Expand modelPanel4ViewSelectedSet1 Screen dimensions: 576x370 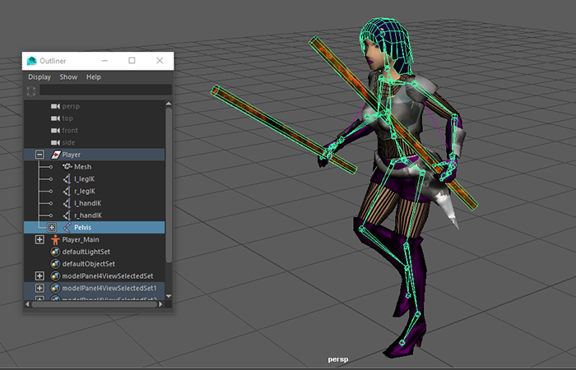pyautogui.click(x=39, y=288)
